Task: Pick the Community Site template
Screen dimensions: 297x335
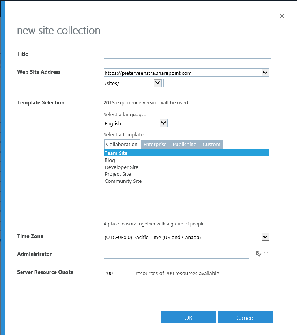Action: coord(187,181)
